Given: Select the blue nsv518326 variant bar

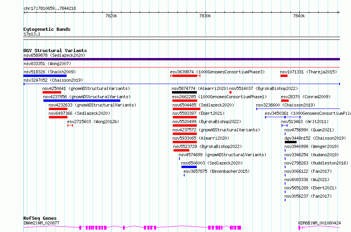Looking at the screenshot, I should [x=45, y=76].
